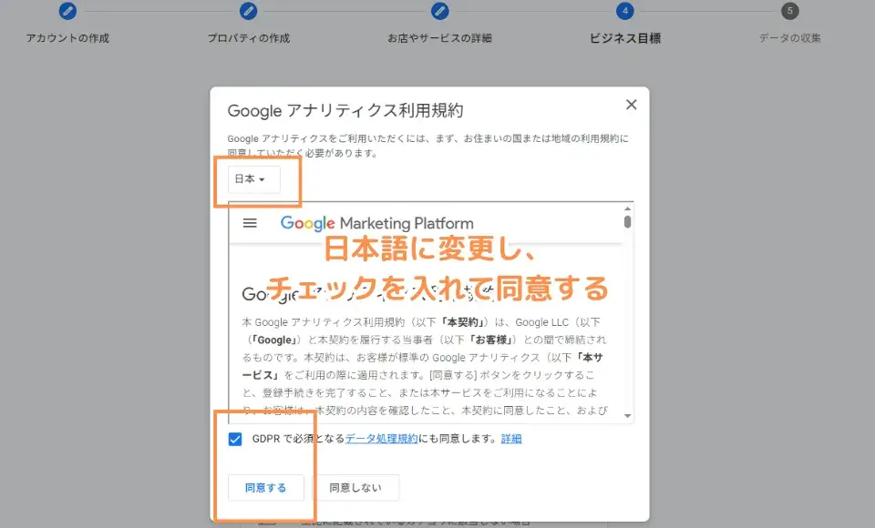Click the pencil icon above お店やサービスの詳細

[439, 11]
